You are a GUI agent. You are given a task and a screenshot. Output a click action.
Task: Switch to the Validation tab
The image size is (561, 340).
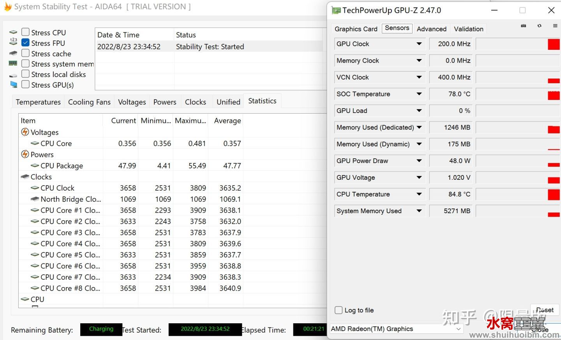click(x=469, y=29)
